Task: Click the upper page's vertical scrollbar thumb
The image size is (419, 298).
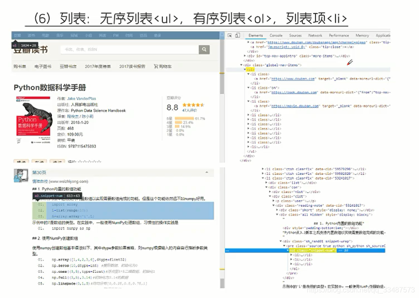Action: click(222, 83)
